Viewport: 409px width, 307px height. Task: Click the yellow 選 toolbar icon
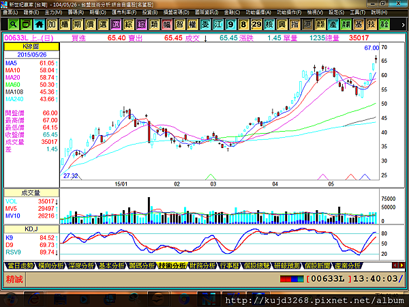[103, 25]
